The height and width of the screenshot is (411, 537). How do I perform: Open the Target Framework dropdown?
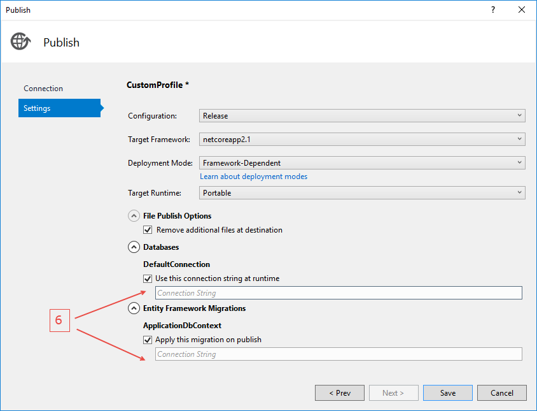click(362, 139)
